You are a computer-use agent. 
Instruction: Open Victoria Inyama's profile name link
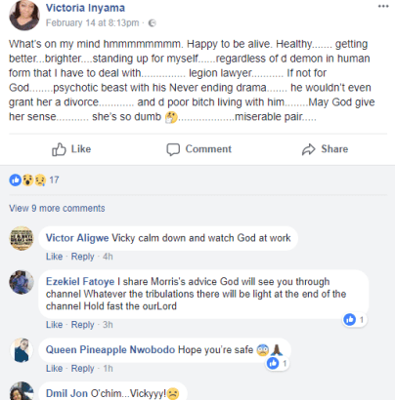click(85, 8)
